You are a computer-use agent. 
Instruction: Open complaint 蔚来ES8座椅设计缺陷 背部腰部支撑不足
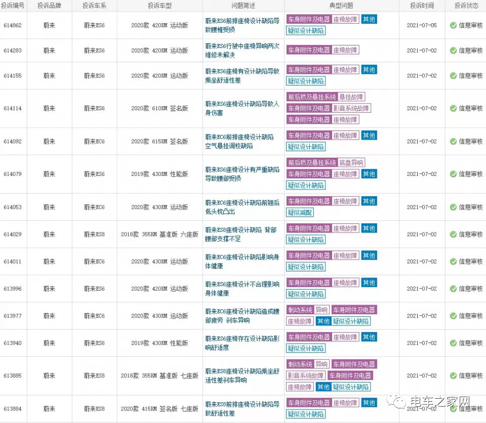pos(241,234)
